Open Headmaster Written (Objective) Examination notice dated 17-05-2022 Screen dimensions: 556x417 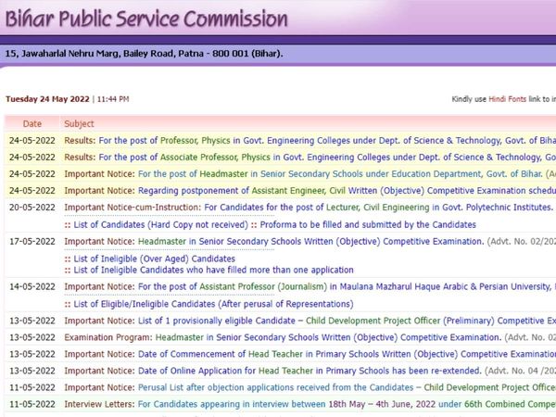(311, 242)
